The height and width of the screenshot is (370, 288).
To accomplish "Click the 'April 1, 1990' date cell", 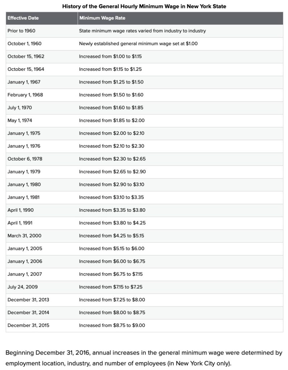I will pyautogui.click(x=21, y=210).
